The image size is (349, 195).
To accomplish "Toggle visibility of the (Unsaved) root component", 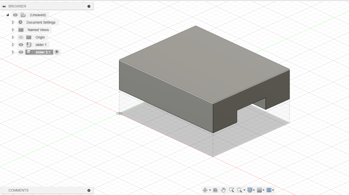I will pos(15,15).
